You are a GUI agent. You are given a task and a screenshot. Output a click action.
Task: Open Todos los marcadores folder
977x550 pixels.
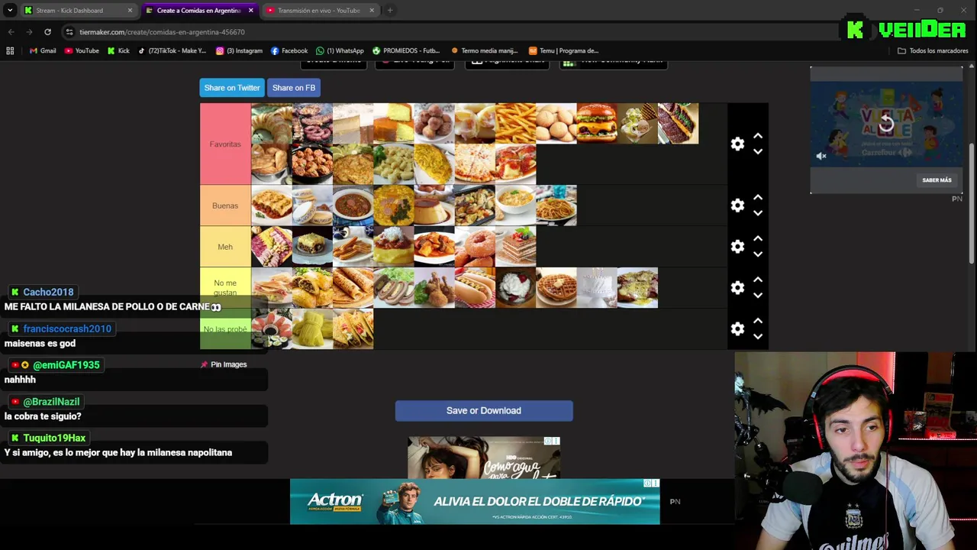[x=933, y=51]
